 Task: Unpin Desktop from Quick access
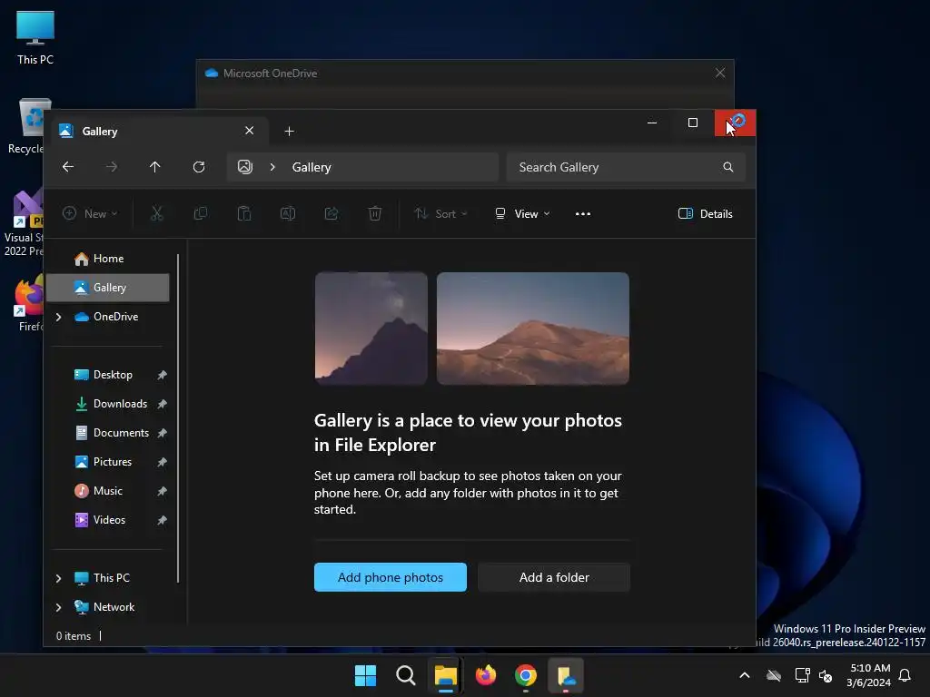point(162,375)
